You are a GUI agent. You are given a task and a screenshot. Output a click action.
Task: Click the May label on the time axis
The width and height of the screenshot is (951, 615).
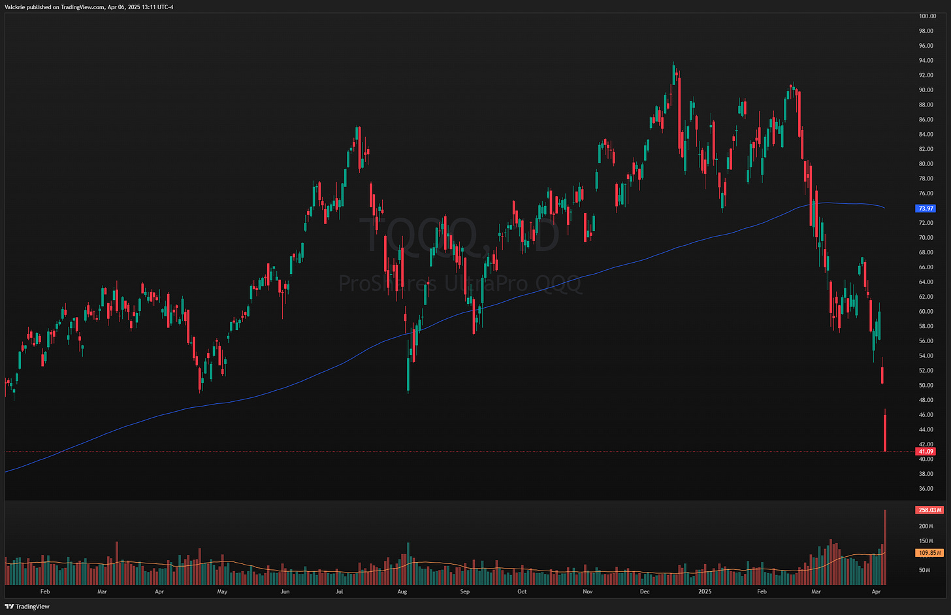(222, 591)
